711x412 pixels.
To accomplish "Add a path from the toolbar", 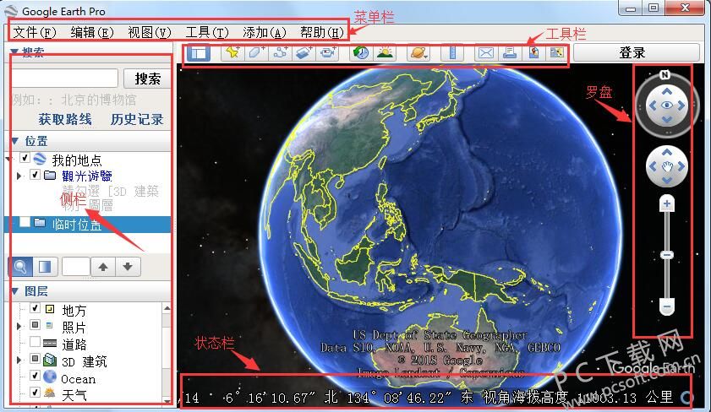I will pyautogui.click(x=280, y=52).
